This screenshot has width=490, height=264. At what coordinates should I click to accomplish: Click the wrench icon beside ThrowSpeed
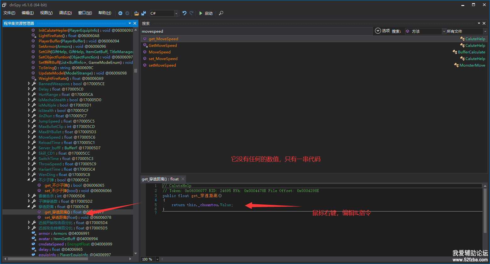(x=34, y=164)
